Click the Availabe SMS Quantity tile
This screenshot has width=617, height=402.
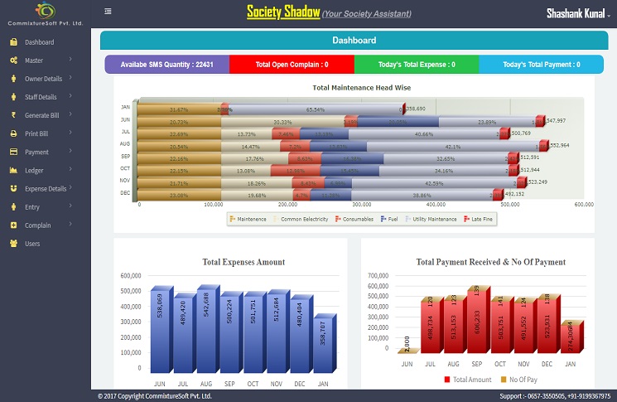pyautogui.click(x=166, y=64)
